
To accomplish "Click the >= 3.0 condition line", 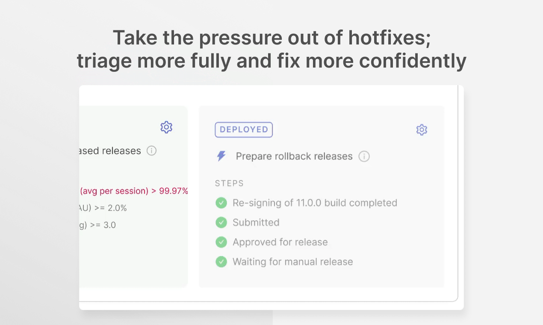I will pos(97,225).
